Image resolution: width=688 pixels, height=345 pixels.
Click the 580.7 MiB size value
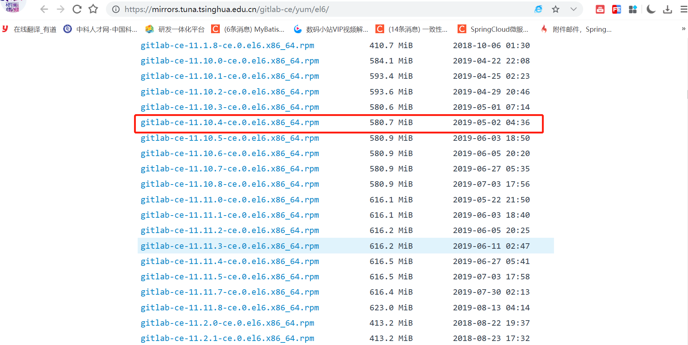(391, 123)
